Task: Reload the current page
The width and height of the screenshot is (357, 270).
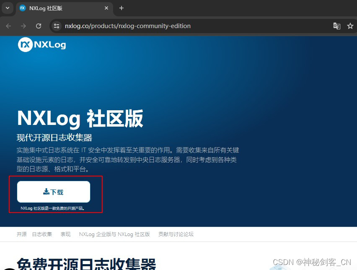Action: [x=39, y=26]
